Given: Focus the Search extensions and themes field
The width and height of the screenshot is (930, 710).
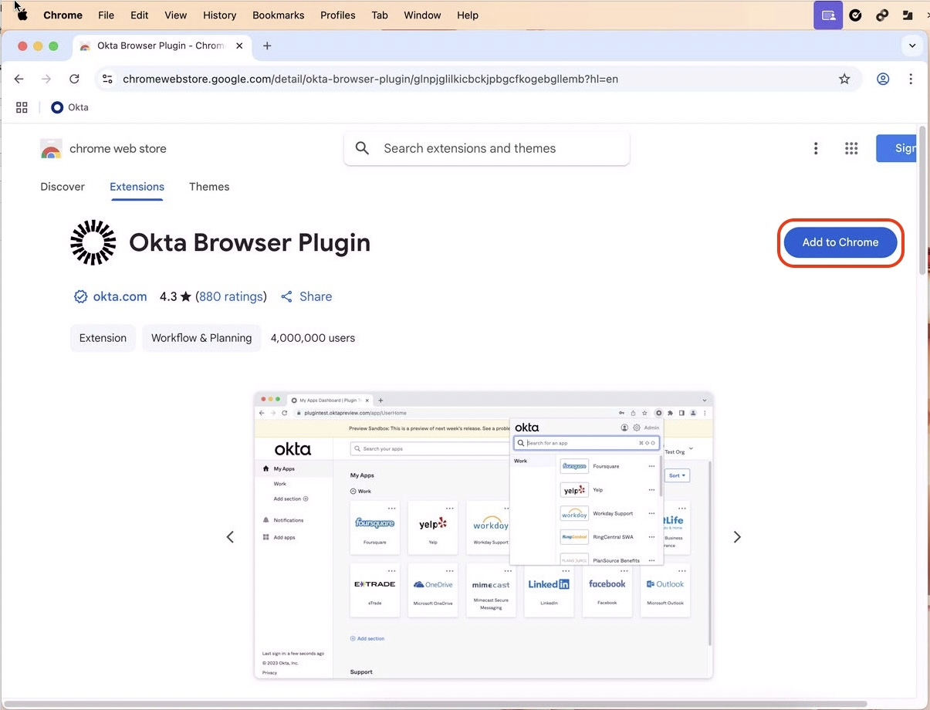Looking at the screenshot, I should point(487,148).
